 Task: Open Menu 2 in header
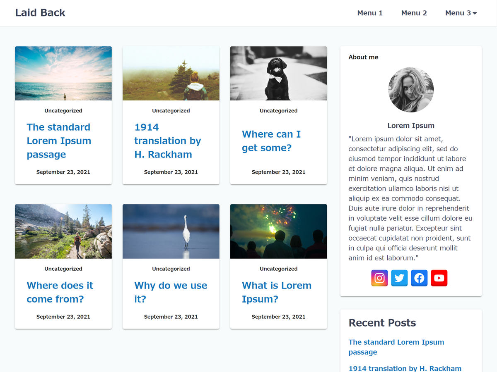pos(414,13)
